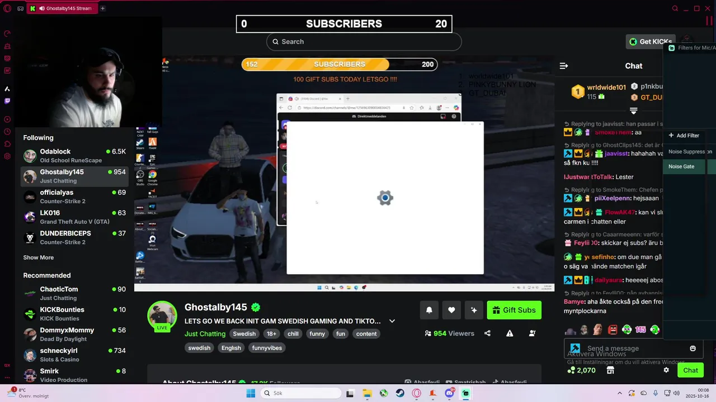Open DommyxMommy recommended channel

(75, 334)
